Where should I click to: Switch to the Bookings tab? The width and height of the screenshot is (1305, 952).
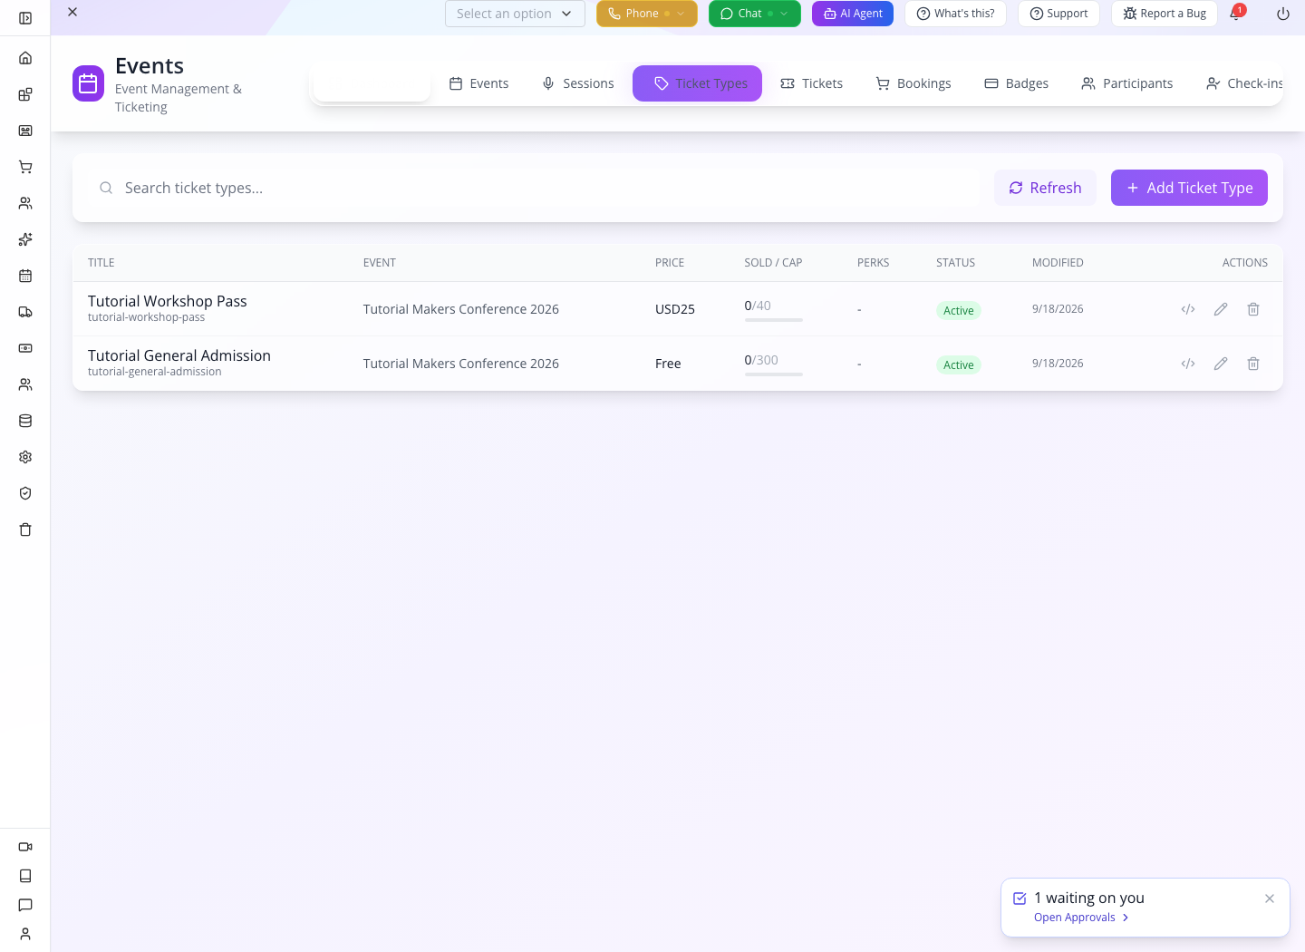913,83
